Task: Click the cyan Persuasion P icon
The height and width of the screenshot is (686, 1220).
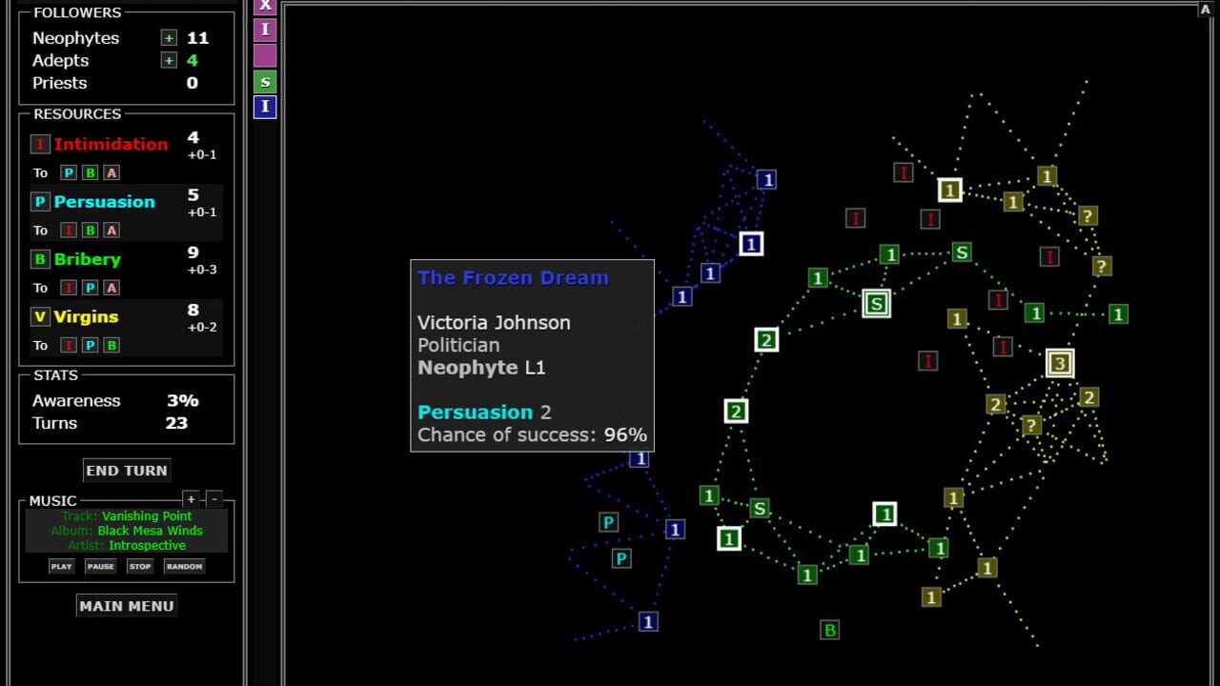Action: (x=40, y=201)
